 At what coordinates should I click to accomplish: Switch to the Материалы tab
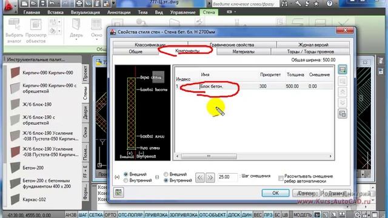(x=243, y=51)
